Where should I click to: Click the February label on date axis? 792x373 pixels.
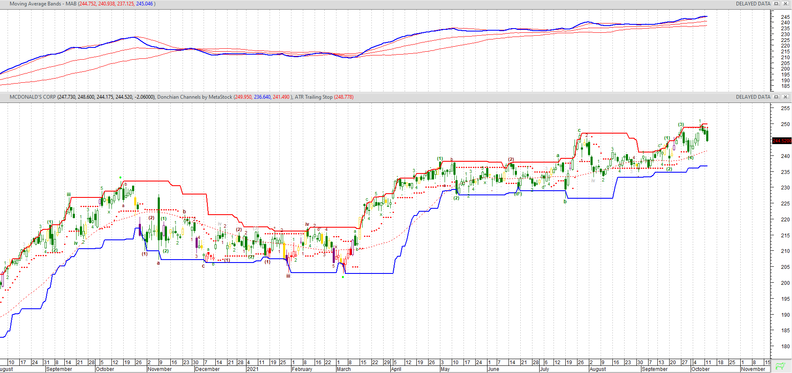coord(302,369)
